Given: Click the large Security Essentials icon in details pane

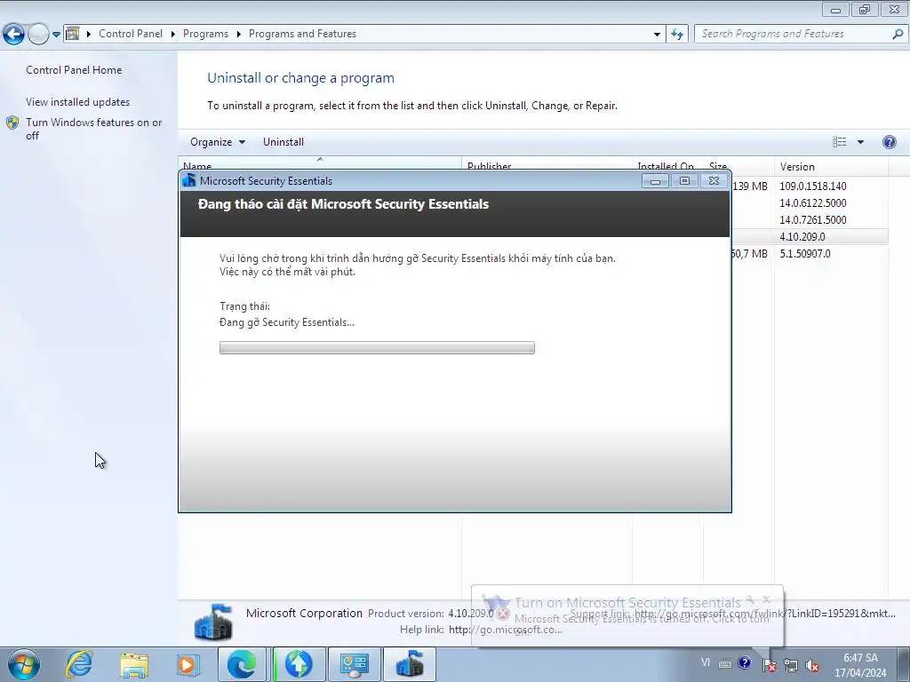Looking at the screenshot, I should [x=213, y=623].
